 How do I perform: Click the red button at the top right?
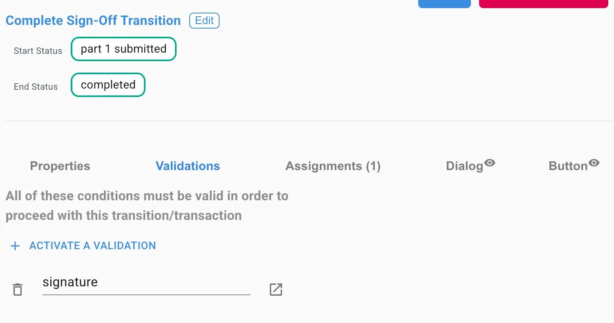point(544,3)
